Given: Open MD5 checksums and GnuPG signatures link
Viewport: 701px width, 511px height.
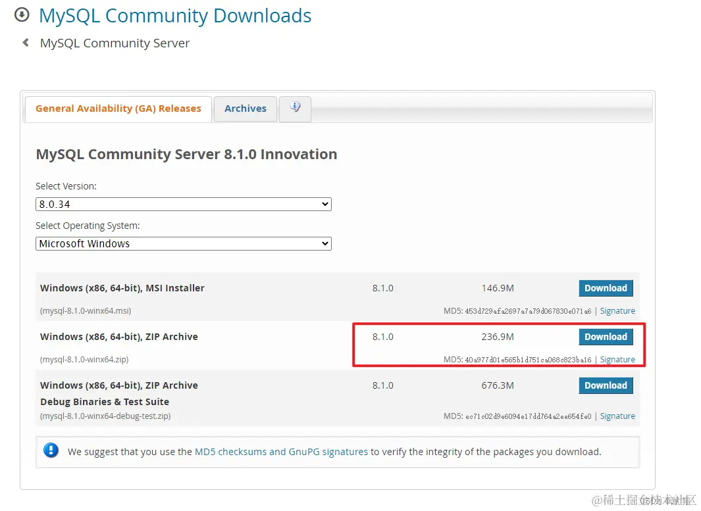Looking at the screenshot, I should (x=281, y=452).
